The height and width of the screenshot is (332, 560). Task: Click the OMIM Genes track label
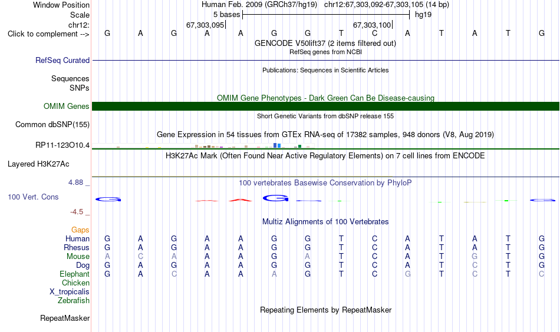(x=66, y=107)
